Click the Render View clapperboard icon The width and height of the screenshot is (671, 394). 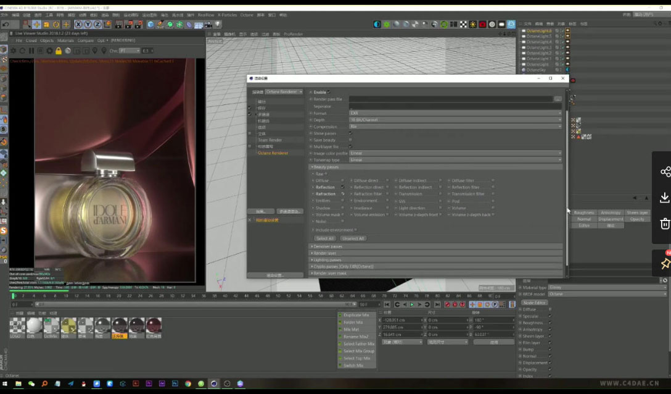pos(119,25)
